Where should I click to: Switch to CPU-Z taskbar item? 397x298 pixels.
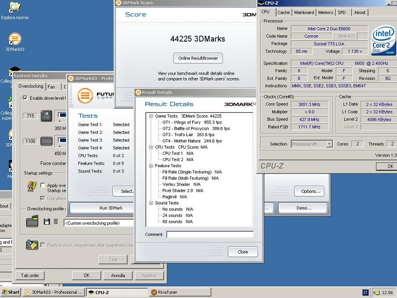point(117,292)
